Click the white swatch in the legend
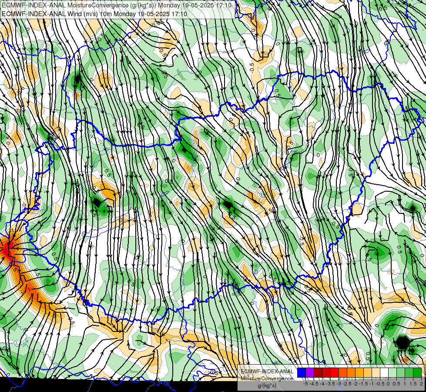 point(384,373)
